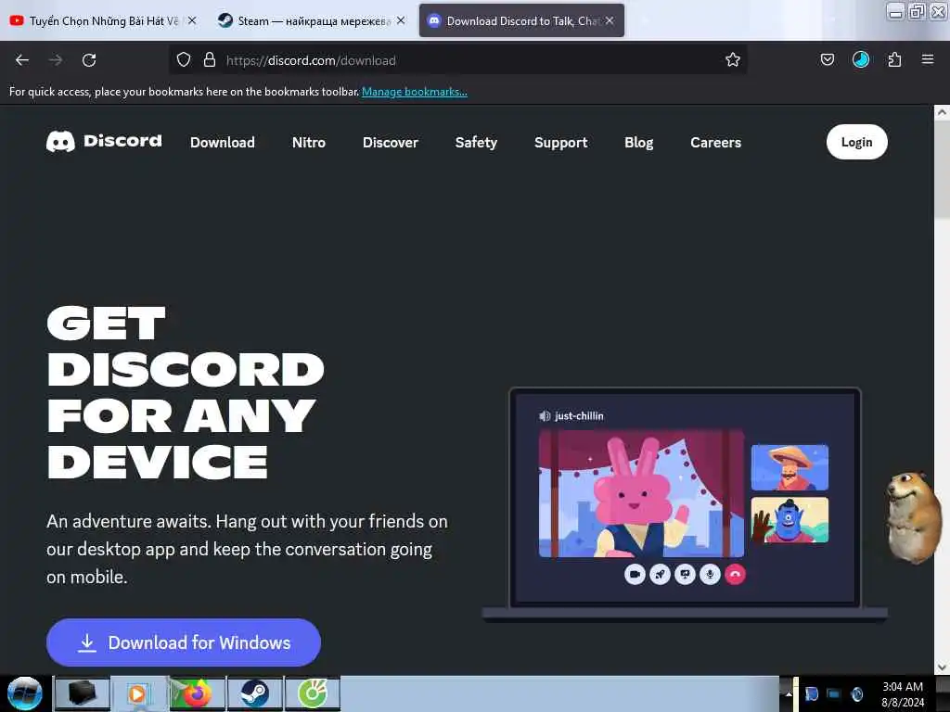Open the Nitro nav item
Image resolution: width=950 pixels, height=712 pixels.
[309, 142]
